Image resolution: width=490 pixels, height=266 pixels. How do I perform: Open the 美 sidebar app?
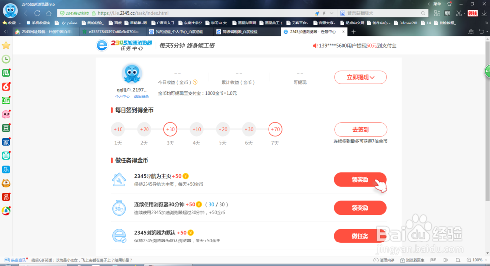coord(6,156)
